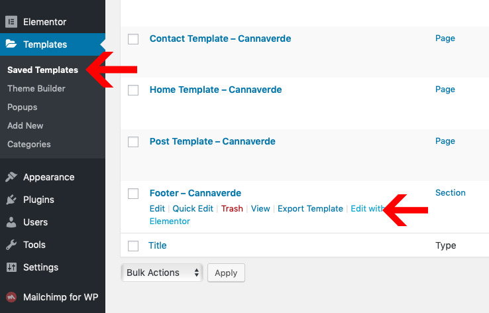This screenshot has width=489, height=313.
Task: Click the Mailchimp for WP icon
Action: click(x=11, y=297)
